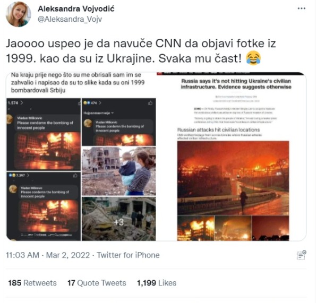Open the tweet's three-dot more menu
Image resolution: width=317 pixels, height=303 pixels.
(x=302, y=8)
